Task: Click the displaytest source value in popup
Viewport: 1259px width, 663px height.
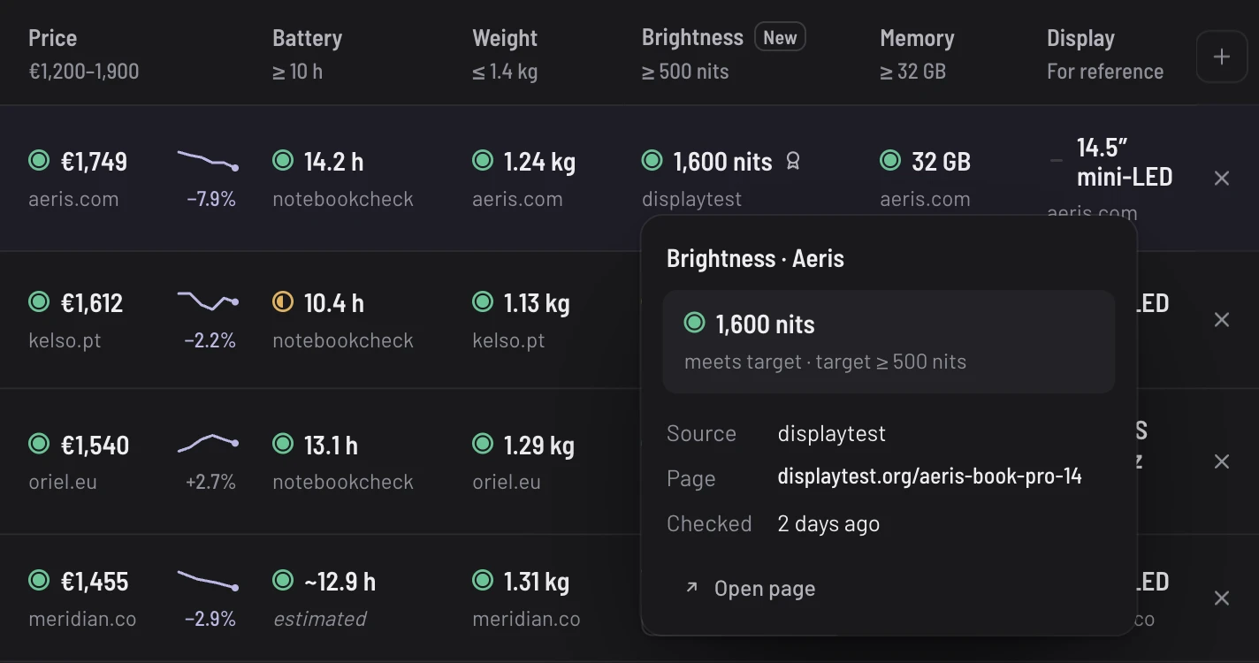Action: coord(831,433)
